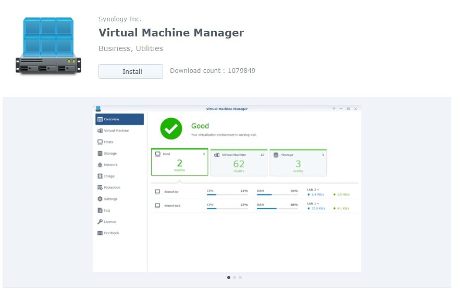Click the "Virtual Machine Manager" page title
This screenshot has width=456, height=303.
click(171, 33)
